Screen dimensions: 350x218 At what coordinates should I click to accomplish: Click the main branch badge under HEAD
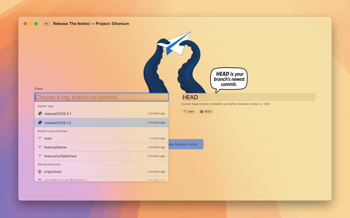point(189,111)
